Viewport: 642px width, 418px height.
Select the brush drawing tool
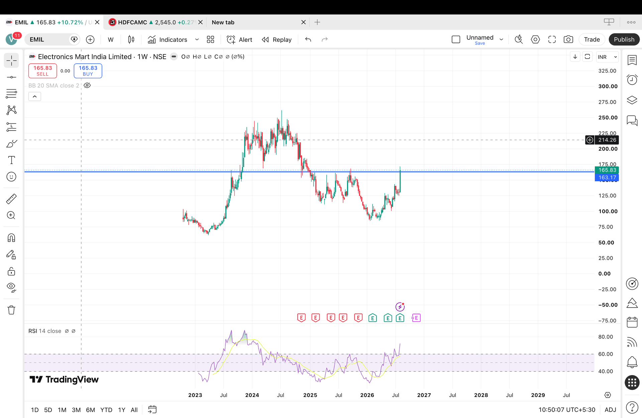click(x=11, y=144)
